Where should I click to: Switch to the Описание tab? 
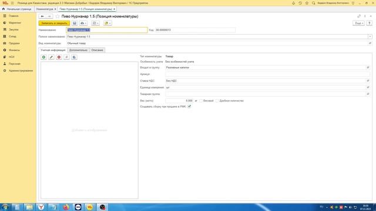click(97, 50)
